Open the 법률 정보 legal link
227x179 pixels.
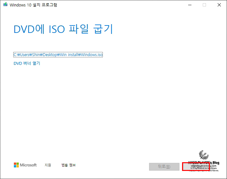coord(69,165)
